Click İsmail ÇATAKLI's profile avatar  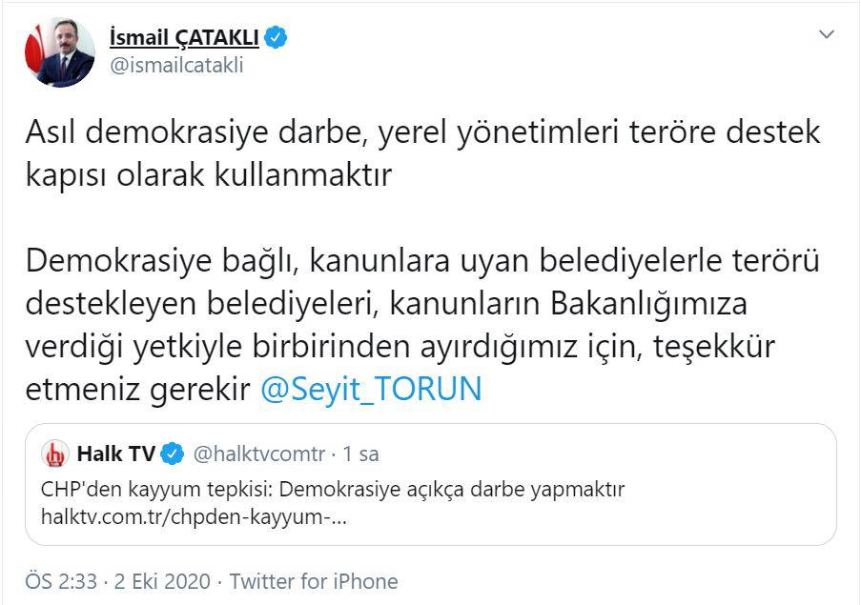tap(60, 52)
